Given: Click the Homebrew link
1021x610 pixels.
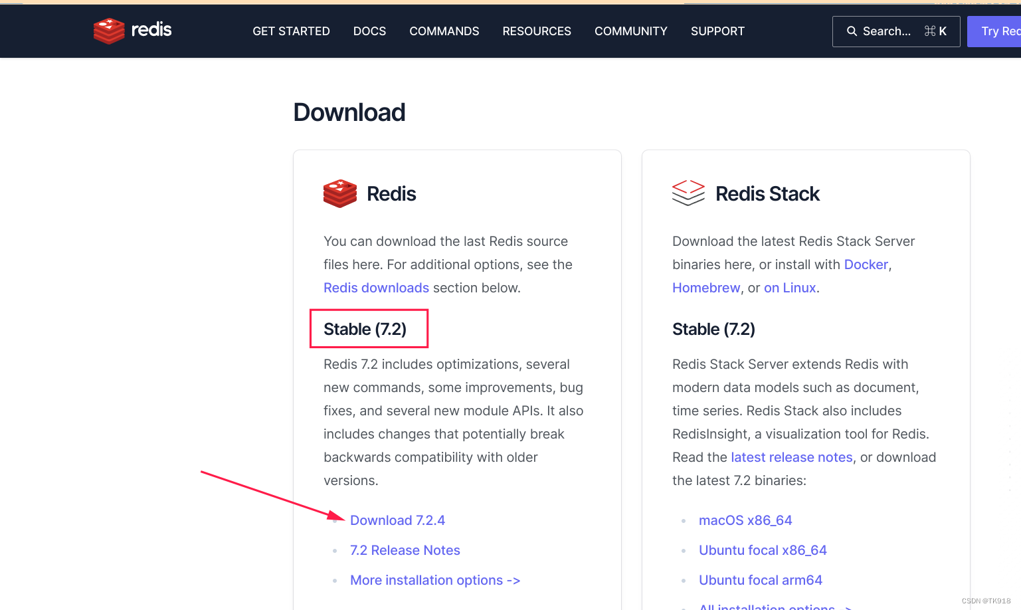Looking at the screenshot, I should coord(706,288).
